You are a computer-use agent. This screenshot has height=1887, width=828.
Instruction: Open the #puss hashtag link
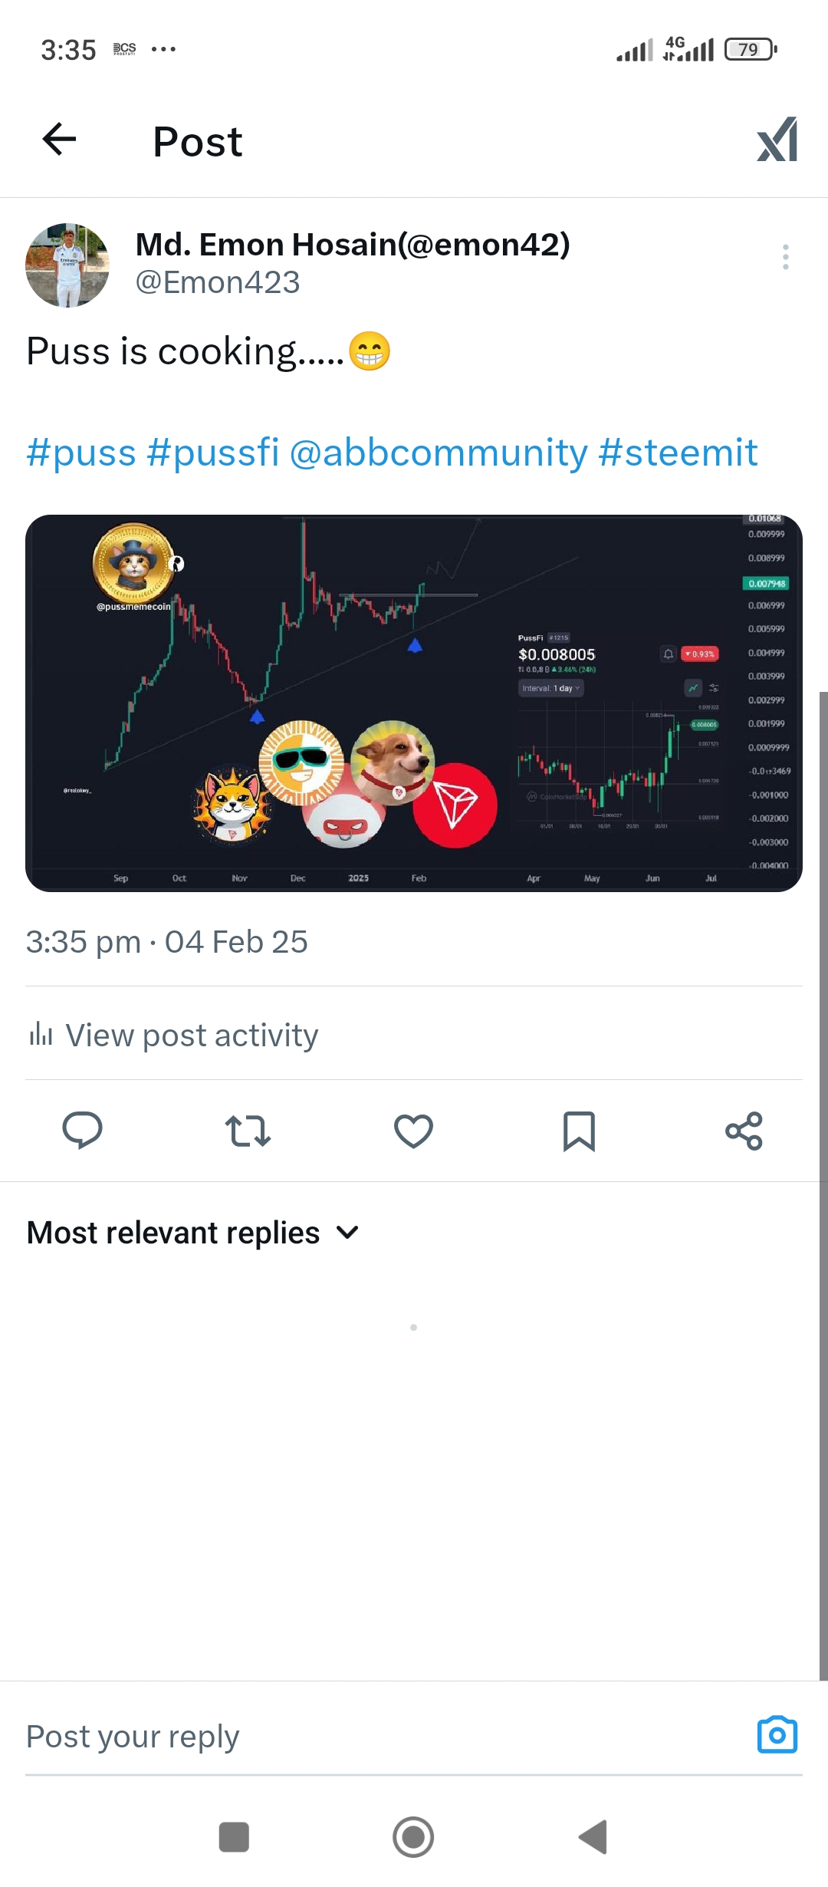[81, 453]
